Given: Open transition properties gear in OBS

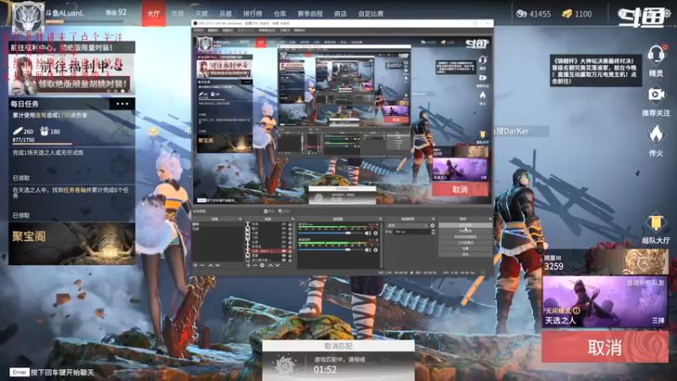Looking at the screenshot, I should click(x=432, y=225).
